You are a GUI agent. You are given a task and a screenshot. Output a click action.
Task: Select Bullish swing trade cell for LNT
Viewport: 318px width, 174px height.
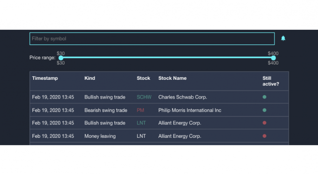click(105, 123)
